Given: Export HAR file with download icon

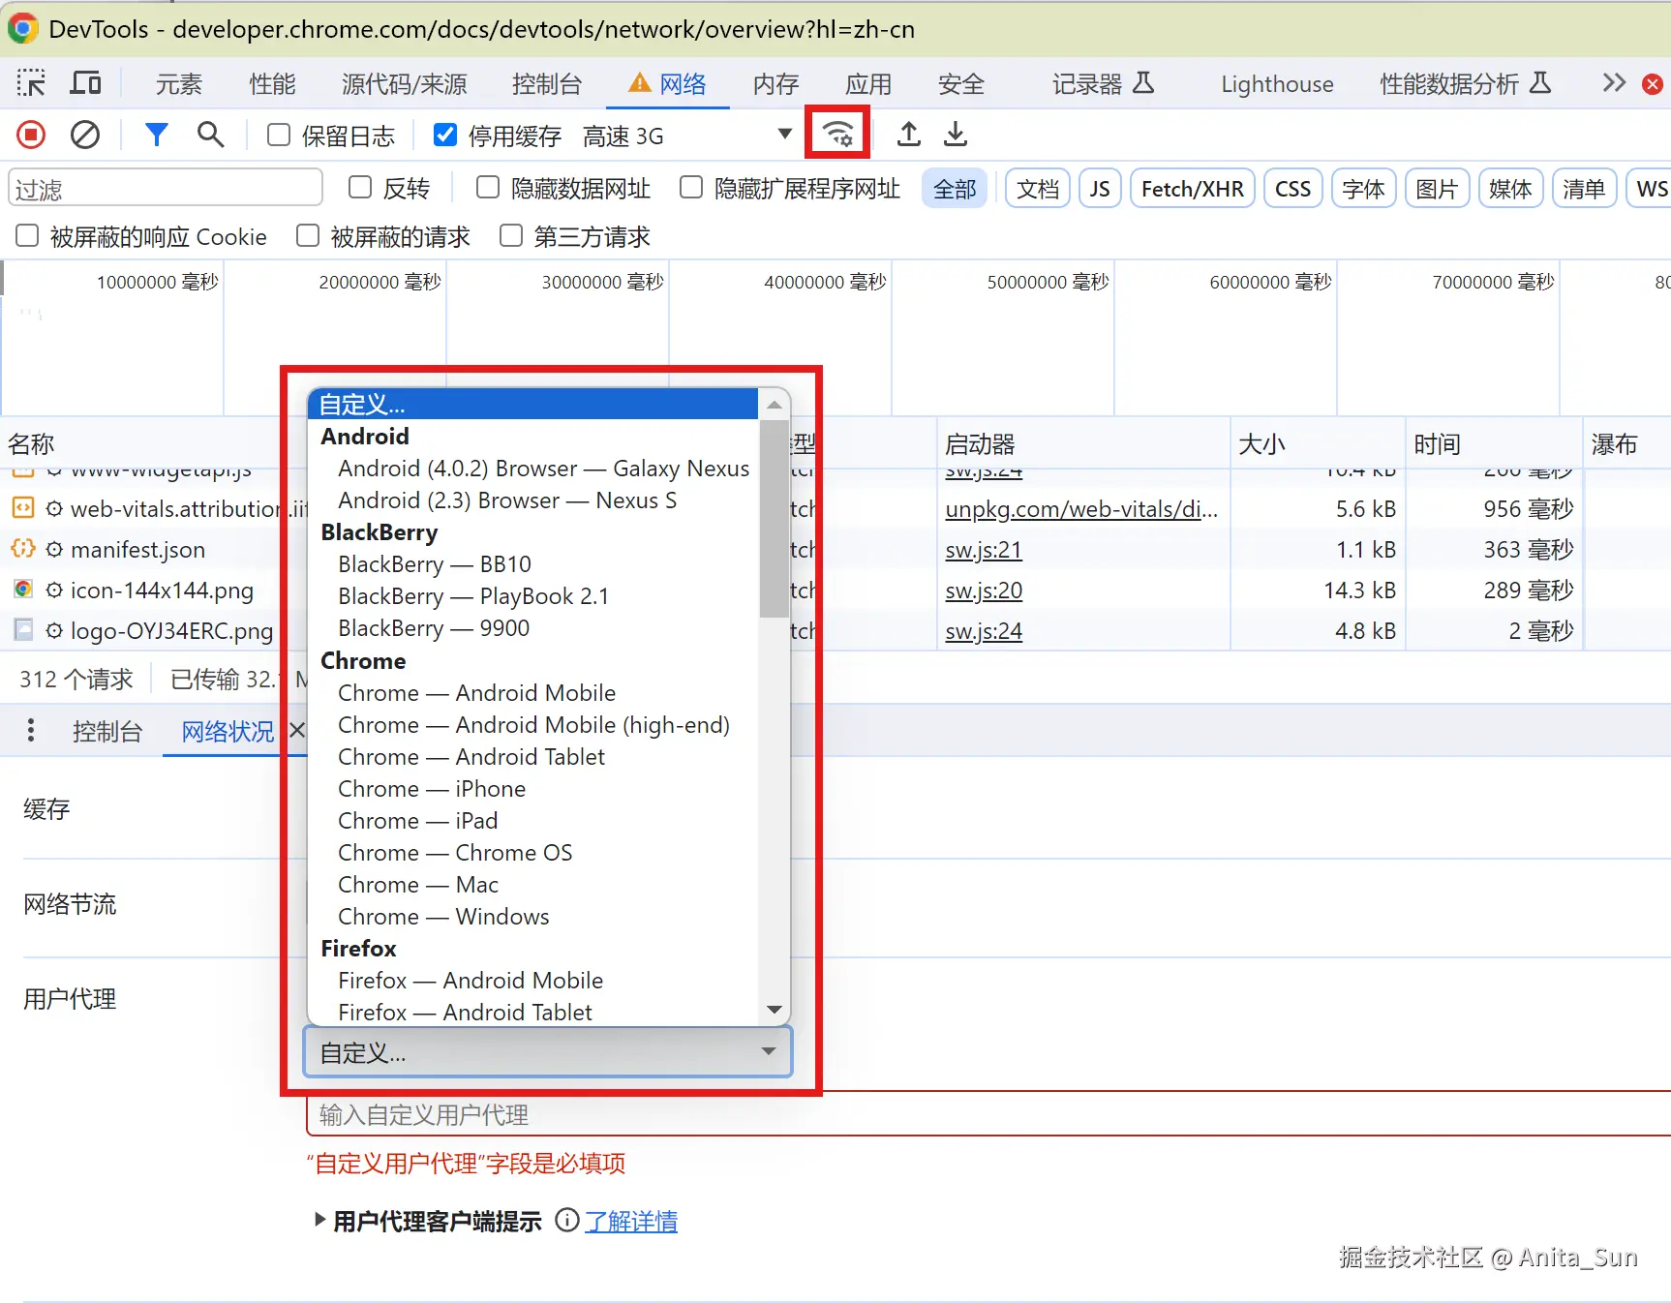Looking at the screenshot, I should pos(956,135).
